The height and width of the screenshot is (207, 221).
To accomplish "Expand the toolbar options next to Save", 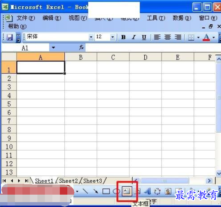I will pos(18,38).
